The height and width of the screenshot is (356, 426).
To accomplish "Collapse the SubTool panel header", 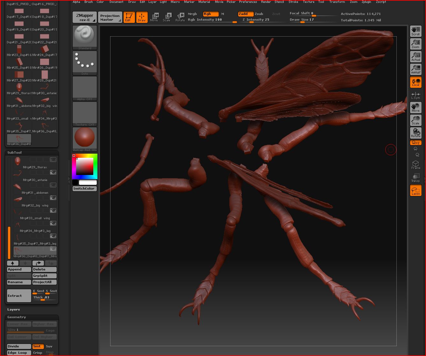I will coord(15,153).
